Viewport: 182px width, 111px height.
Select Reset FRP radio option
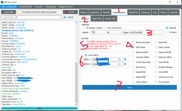(156, 42)
